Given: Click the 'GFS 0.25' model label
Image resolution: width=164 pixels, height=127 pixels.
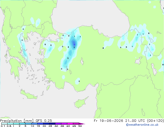Looking at the screenshot, I should click(44, 121).
